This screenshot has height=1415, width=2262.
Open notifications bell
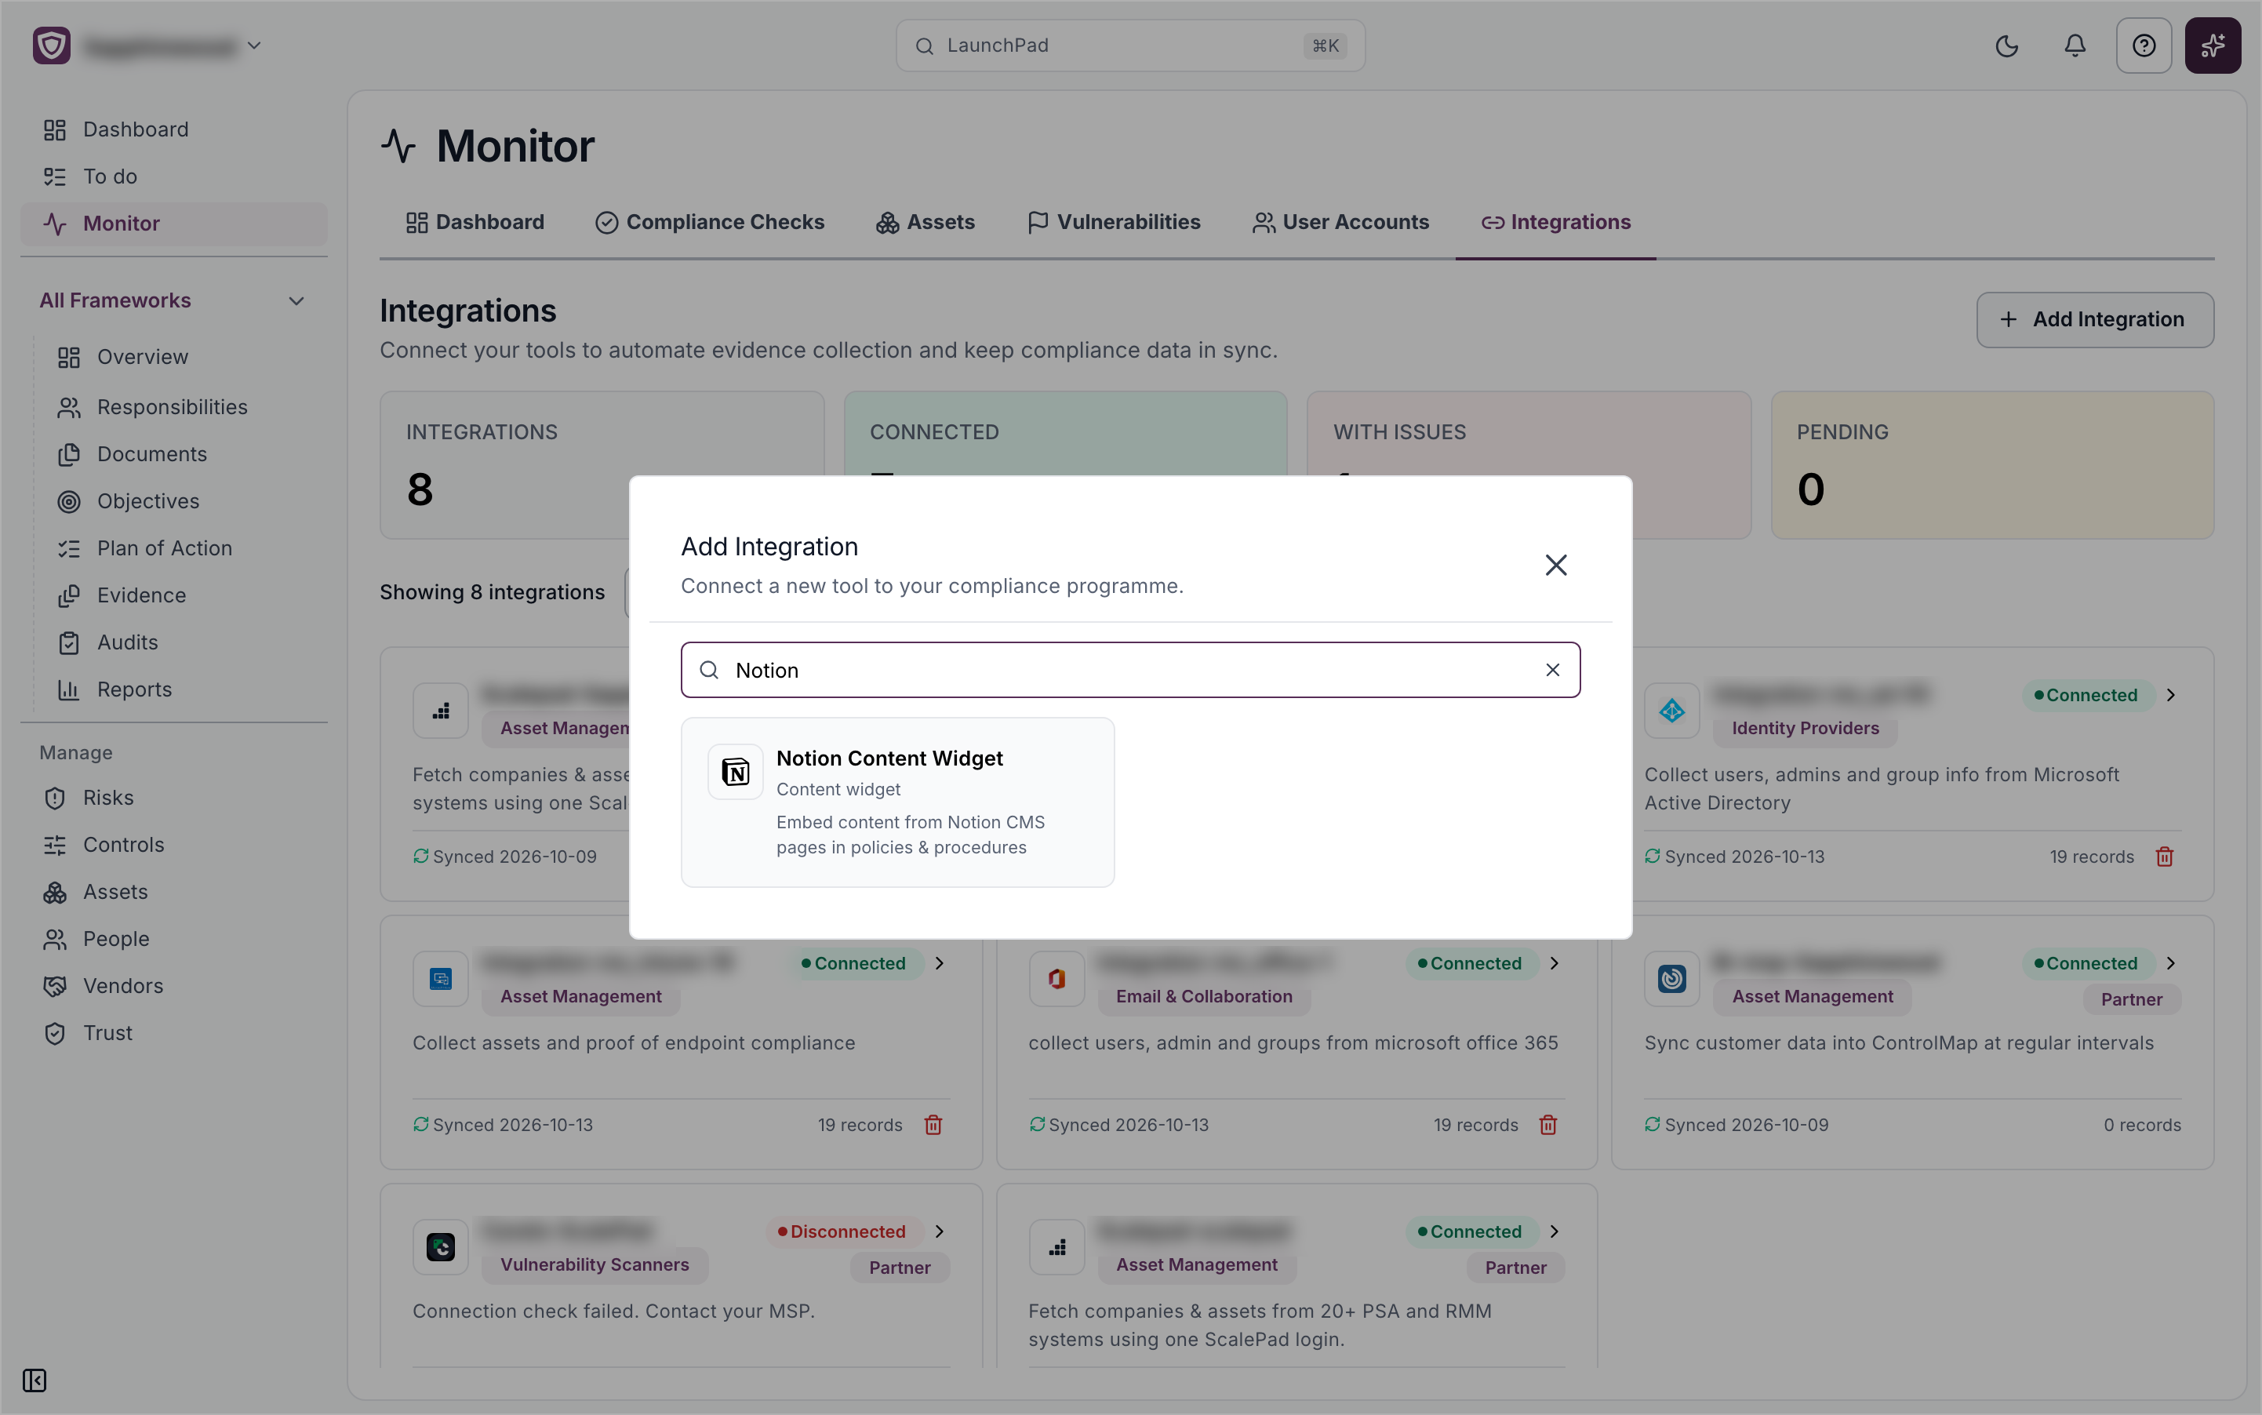tap(2075, 45)
